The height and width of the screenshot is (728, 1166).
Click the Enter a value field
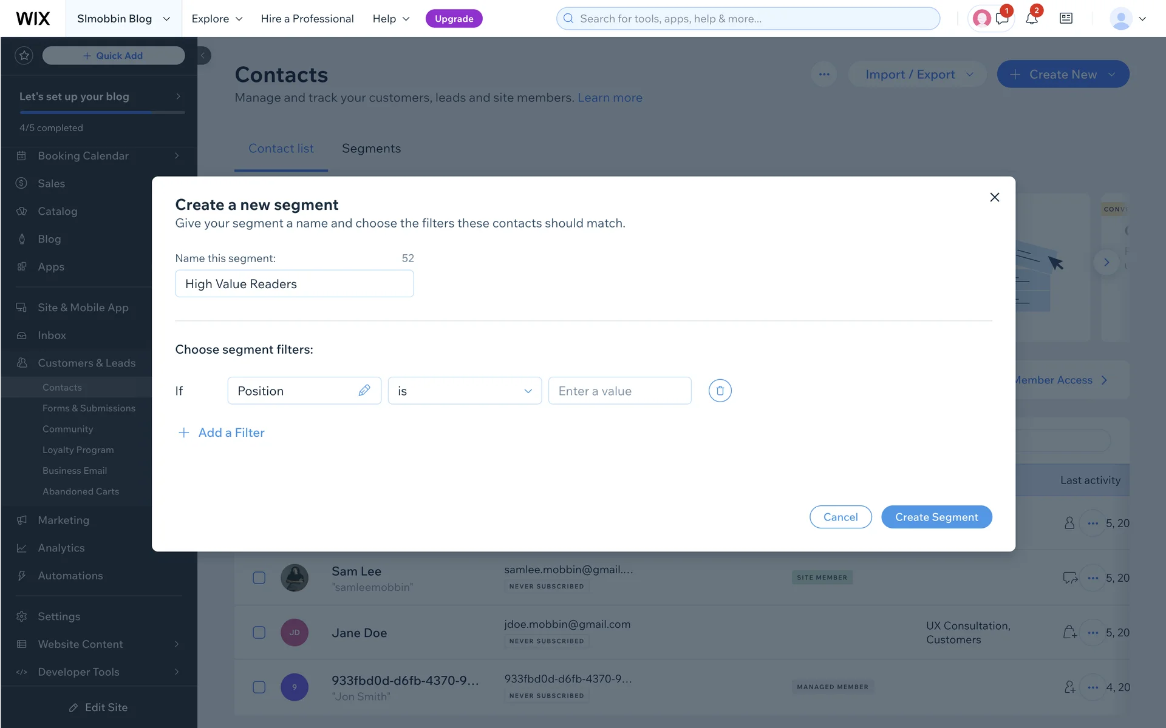pos(619,391)
